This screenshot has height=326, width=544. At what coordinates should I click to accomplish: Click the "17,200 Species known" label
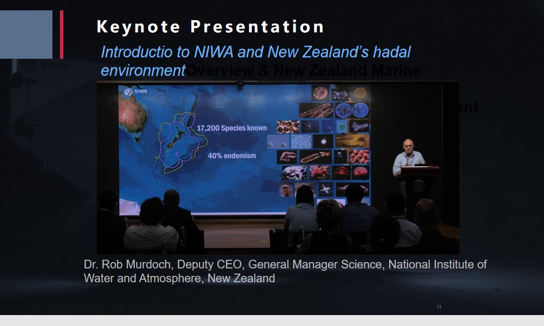232,128
